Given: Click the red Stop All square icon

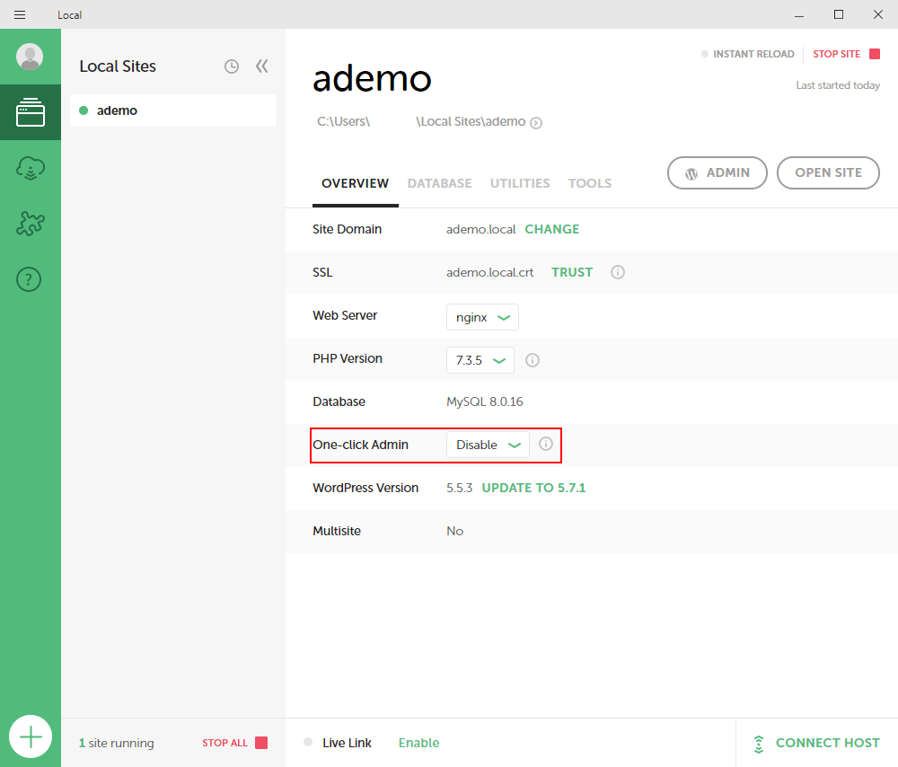Looking at the screenshot, I should [x=261, y=743].
